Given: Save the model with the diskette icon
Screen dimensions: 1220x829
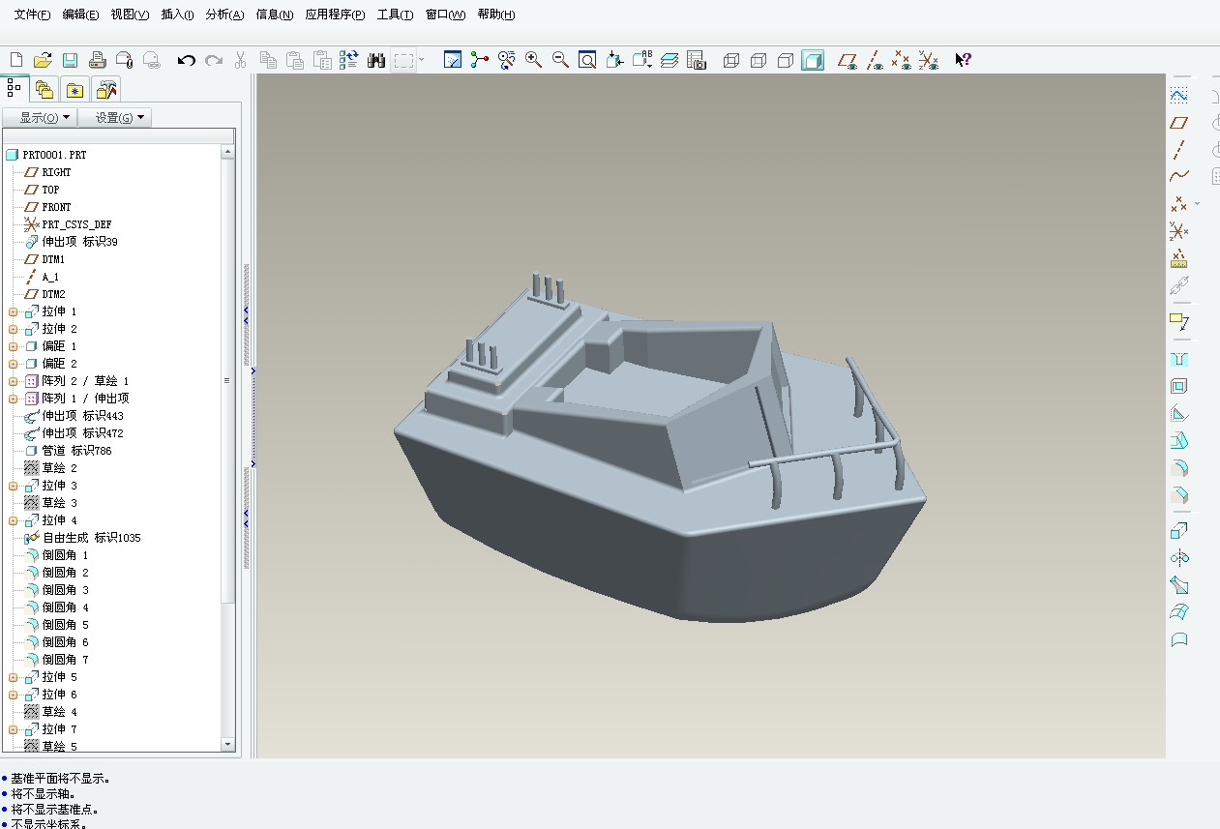Looking at the screenshot, I should [70, 60].
